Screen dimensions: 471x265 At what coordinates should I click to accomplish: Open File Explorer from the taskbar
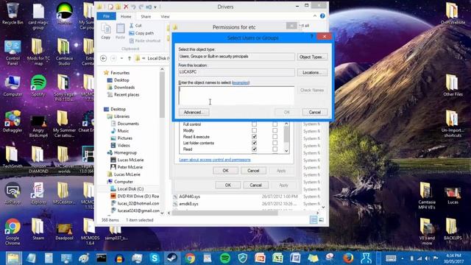[x=13, y=258]
